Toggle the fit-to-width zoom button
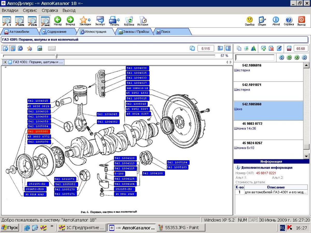 tap(45, 21)
